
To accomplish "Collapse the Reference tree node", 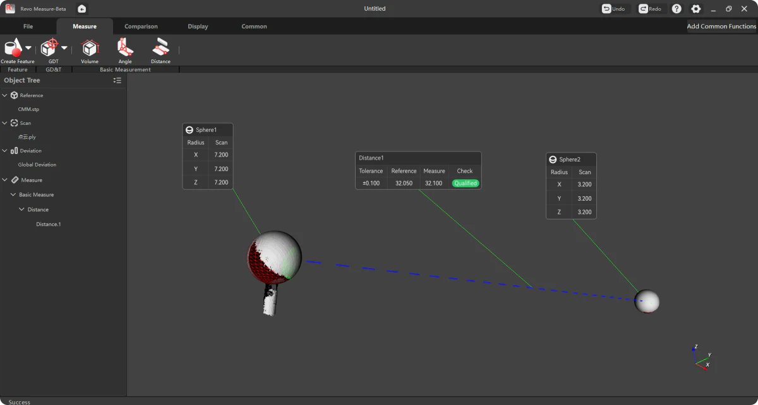I will pos(5,95).
